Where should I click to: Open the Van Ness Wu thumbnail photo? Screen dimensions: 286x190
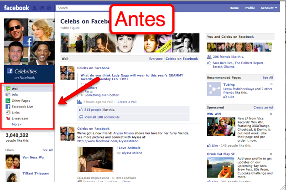[13, 162]
